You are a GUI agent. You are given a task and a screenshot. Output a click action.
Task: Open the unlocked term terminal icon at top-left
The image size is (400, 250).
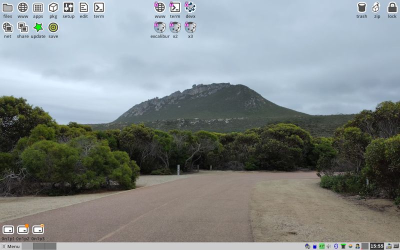point(98,10)
